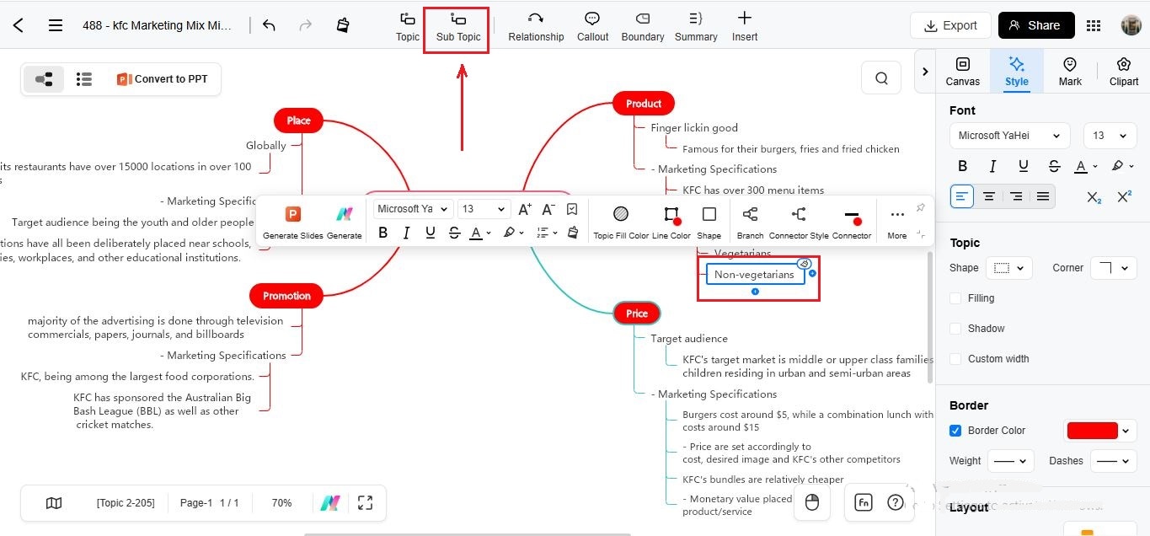Viewport: 1150px width, 536px height.
Task: Open the border Weight dropdown
Action: pos(1010,461)
